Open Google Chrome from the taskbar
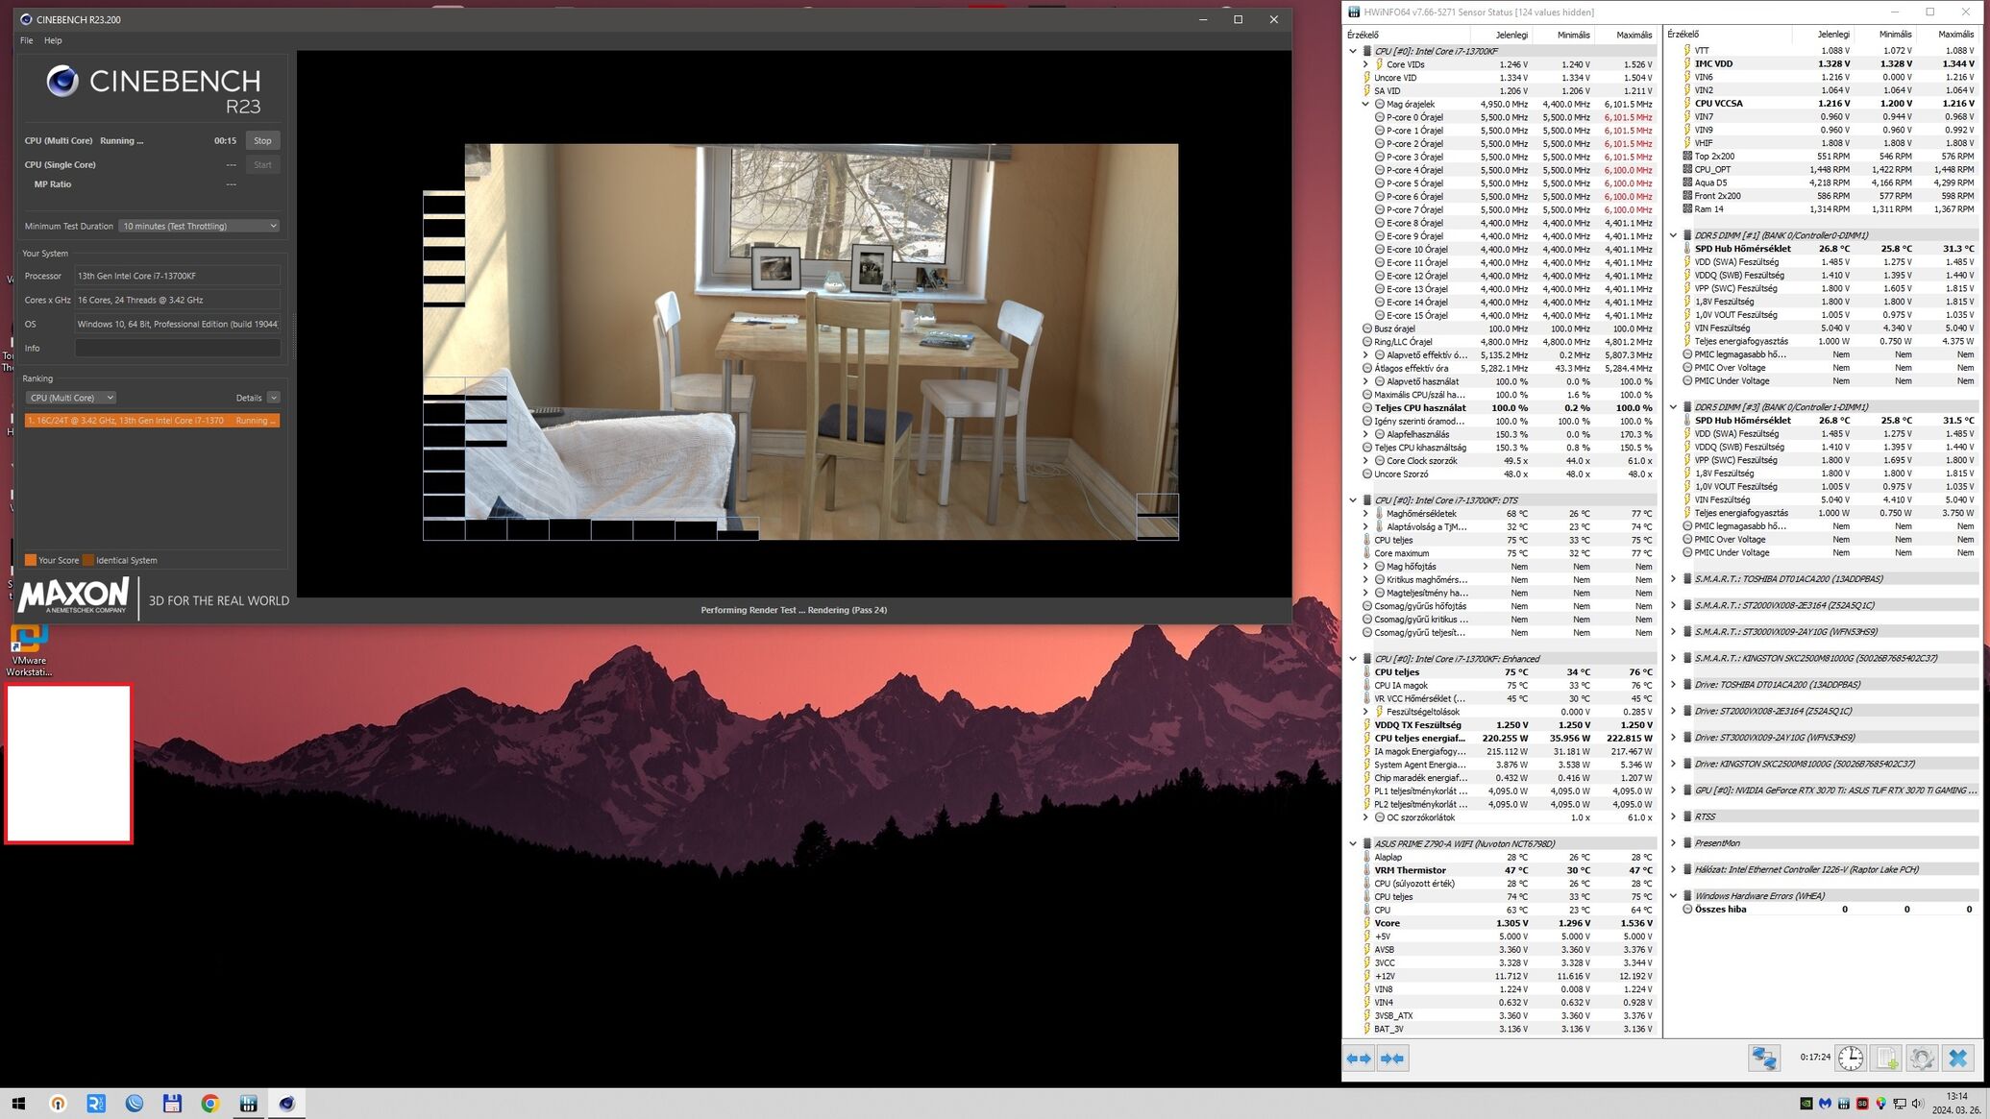Image resolution: width=1990 pixels, height=1119 pixels. click(209, 1104)
